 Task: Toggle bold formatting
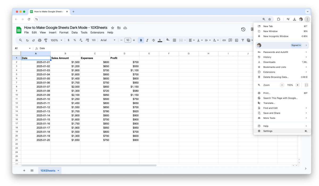pyautogui.click(x=141, y=40)
